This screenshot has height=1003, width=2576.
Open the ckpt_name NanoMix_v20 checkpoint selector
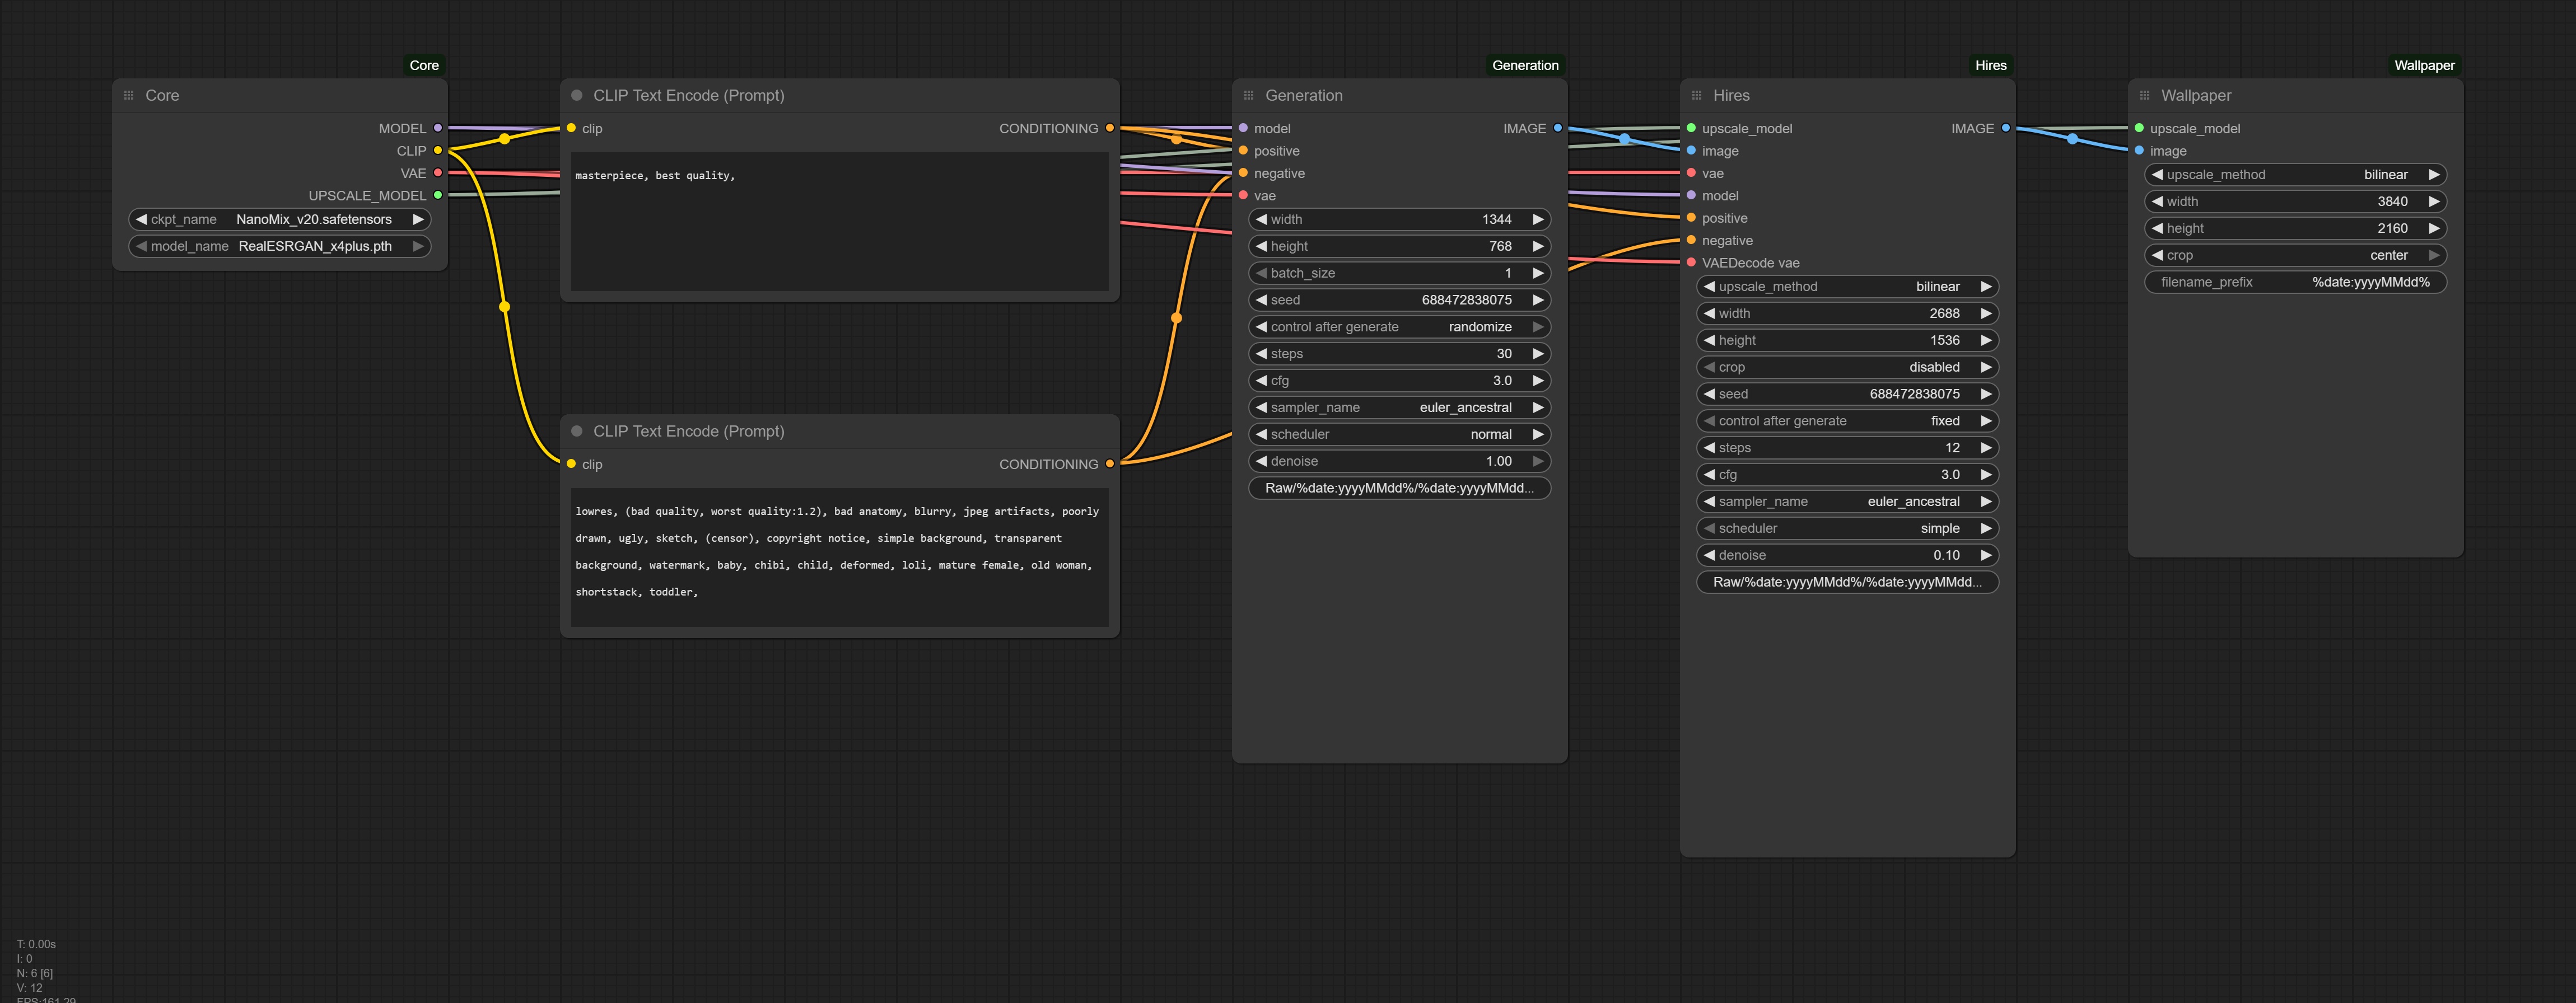click(x=280, y=219)
